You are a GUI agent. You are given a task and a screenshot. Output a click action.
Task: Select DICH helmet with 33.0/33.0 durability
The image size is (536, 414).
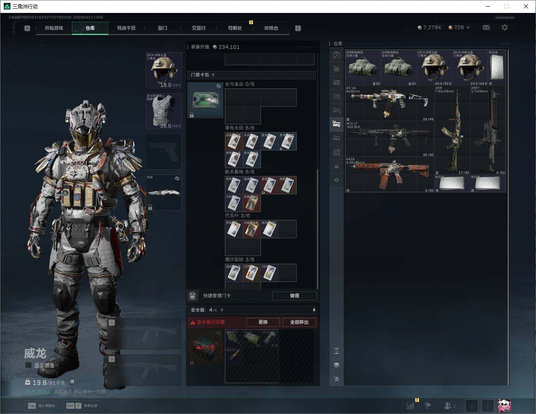[x=434, y=68]
